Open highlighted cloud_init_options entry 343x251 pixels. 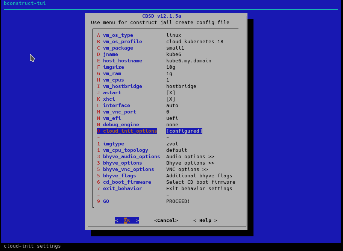(x=150, y=131)
